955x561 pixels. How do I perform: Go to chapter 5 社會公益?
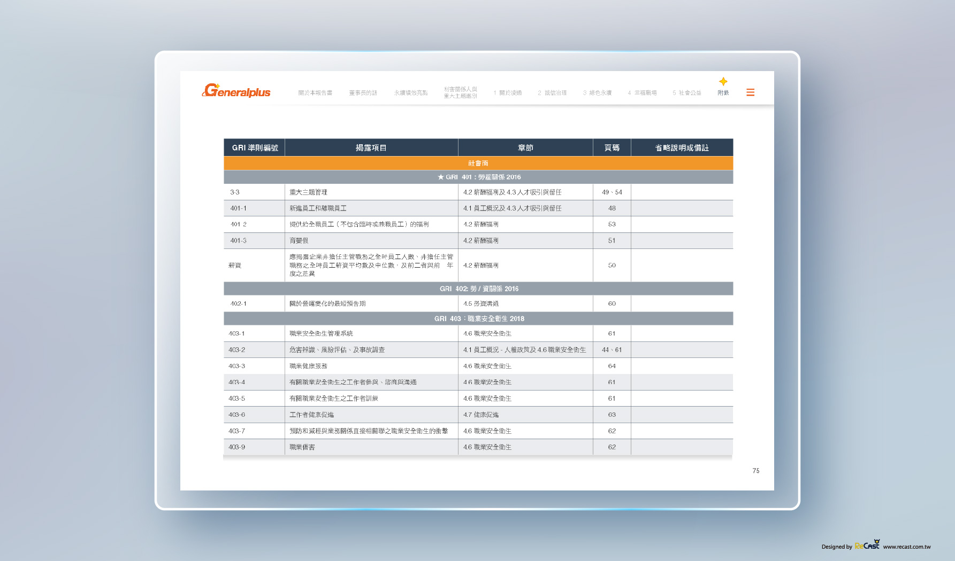pyautogui.click(x=687, y=93)
